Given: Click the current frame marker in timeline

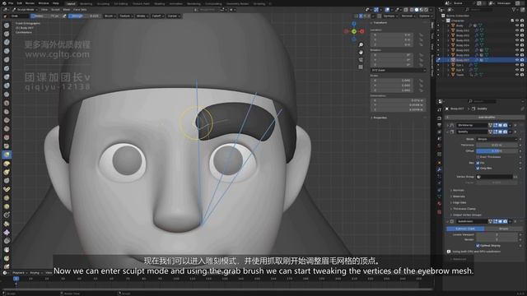Looking at the screenshot, I should coord(16,279).
